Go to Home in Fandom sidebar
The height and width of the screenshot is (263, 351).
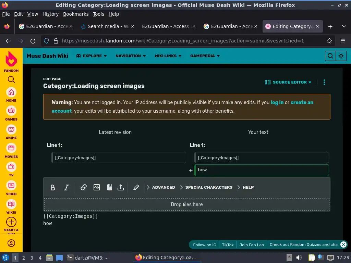(x=11, y=95)
